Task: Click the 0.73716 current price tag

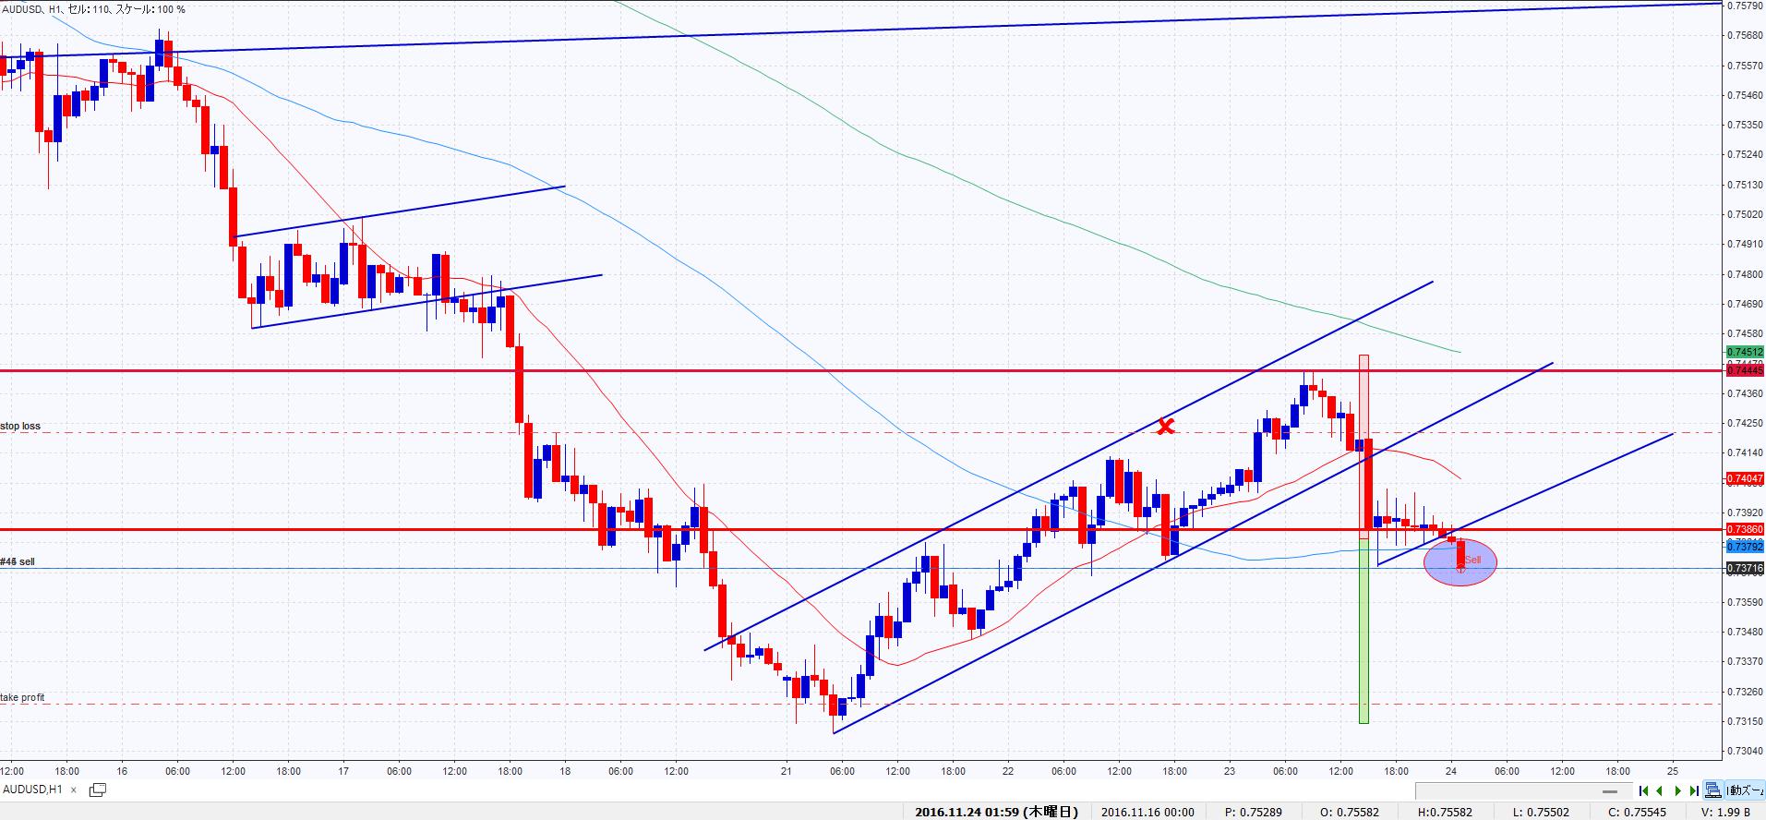Action: tap(1744, 569)
